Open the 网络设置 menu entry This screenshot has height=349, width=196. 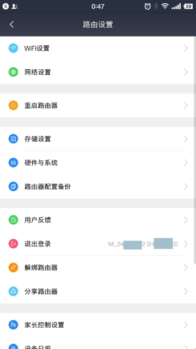98,72
